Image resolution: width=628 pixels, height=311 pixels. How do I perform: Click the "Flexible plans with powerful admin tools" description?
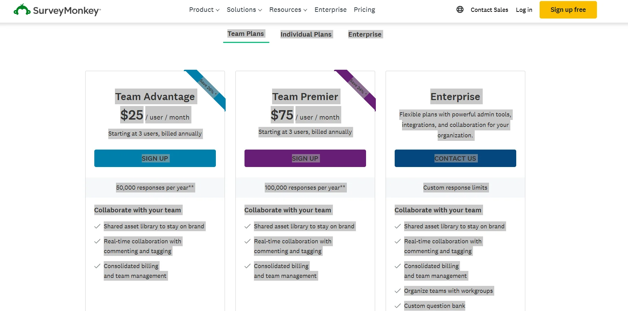tap(455, 125)
